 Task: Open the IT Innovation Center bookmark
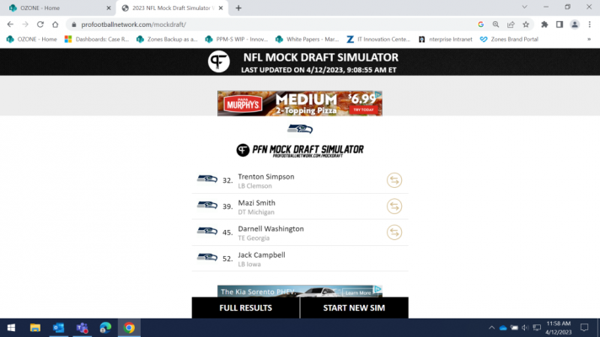click(x=378, y=39)
